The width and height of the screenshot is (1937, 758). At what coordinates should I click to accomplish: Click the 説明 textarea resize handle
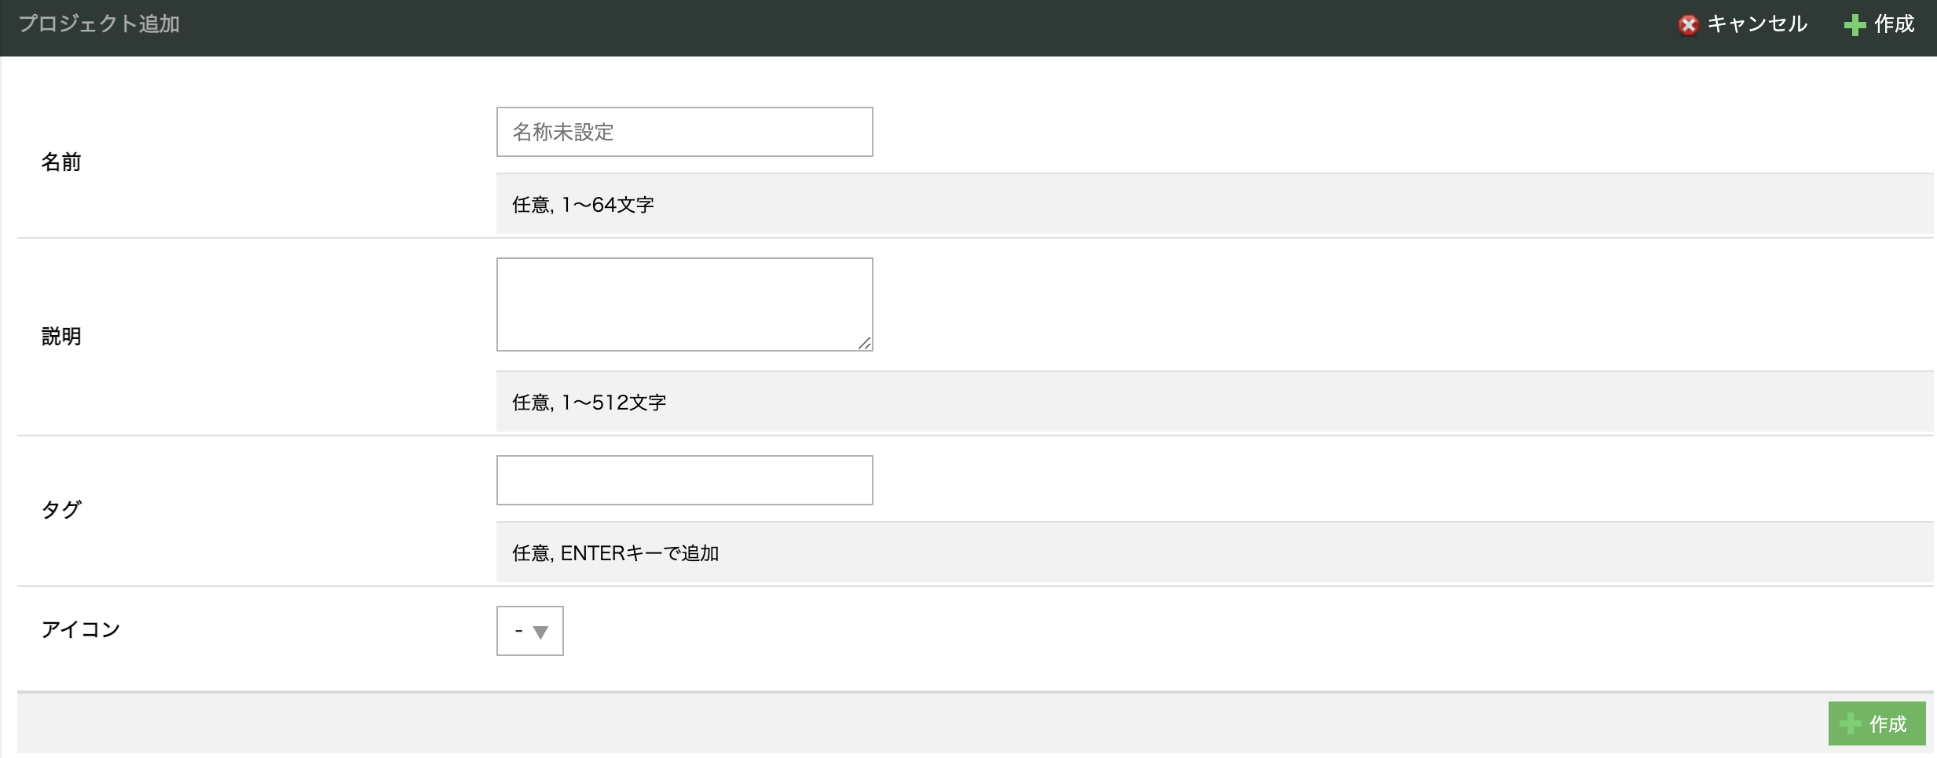(x=864, y=343)
